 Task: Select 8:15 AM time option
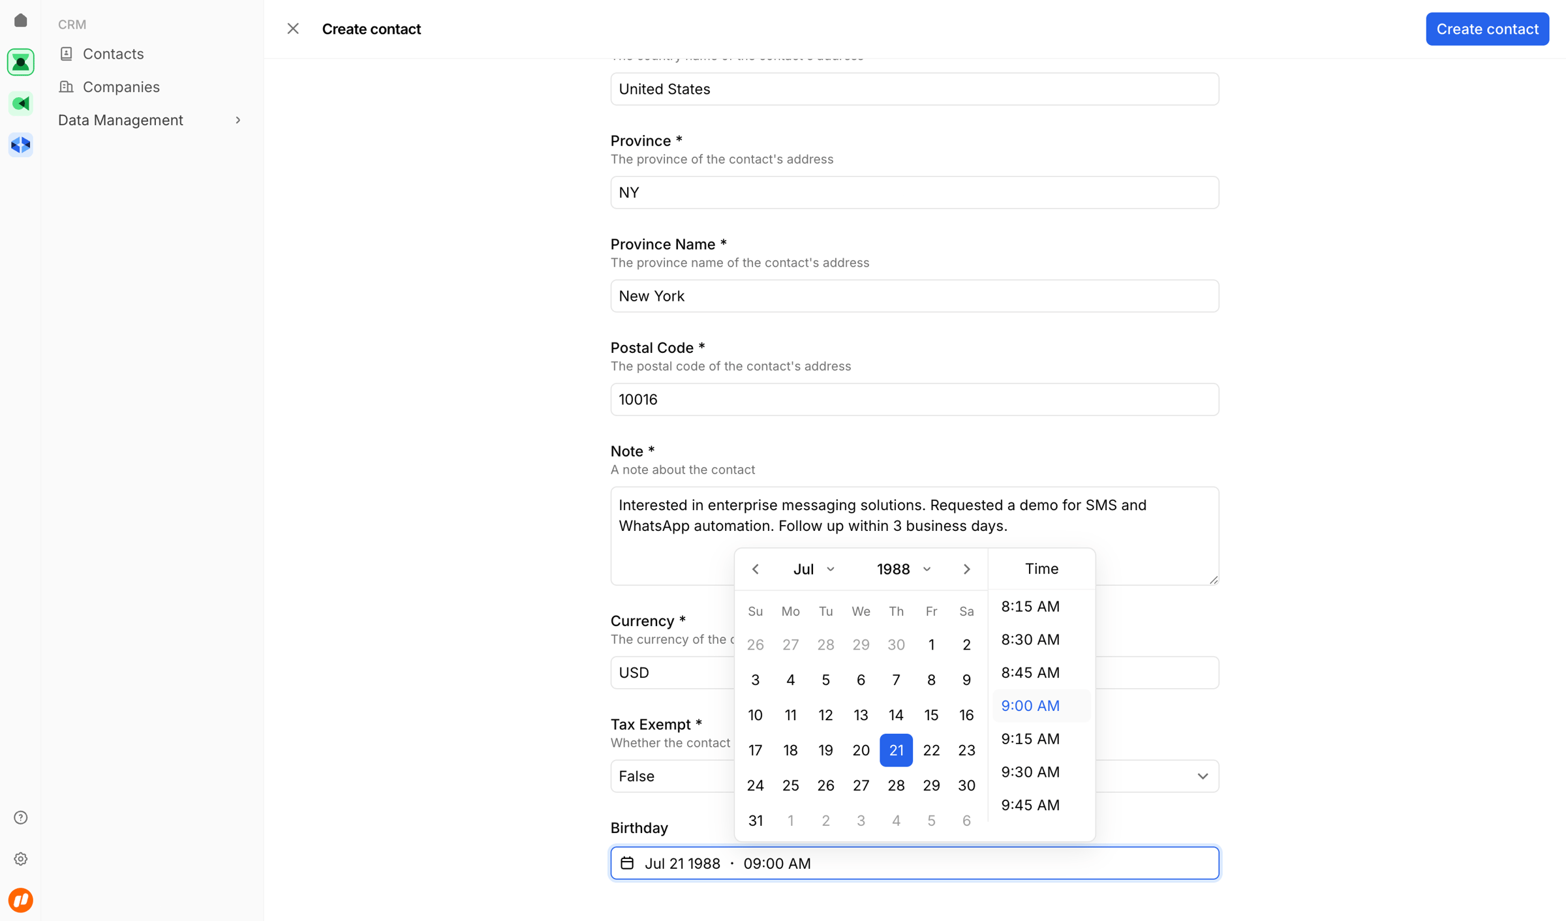(1041, 606)
